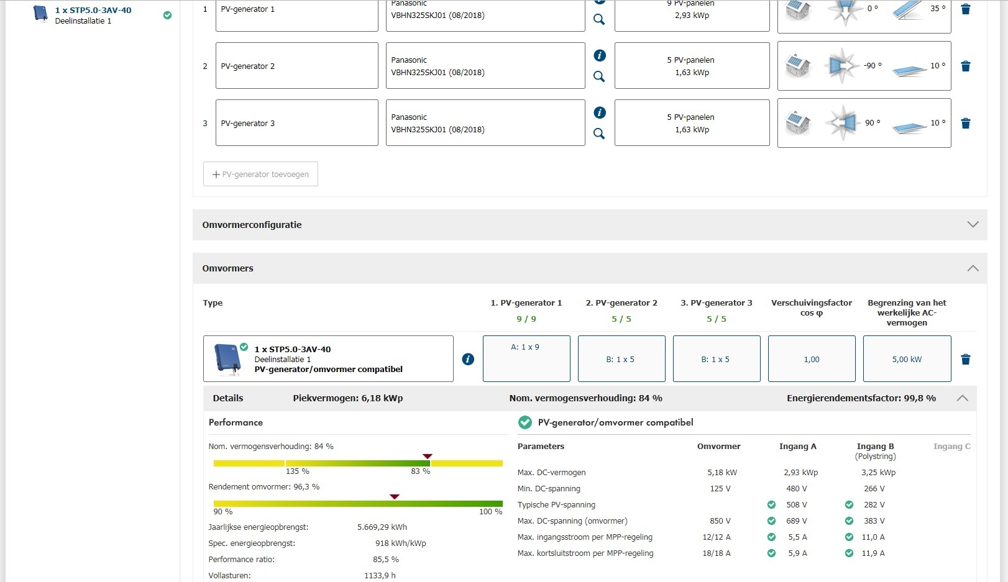The image size is (1008, 582).
Task: Click the Ingang A column header
Action: pyautogui.click(x=797, y=447)
